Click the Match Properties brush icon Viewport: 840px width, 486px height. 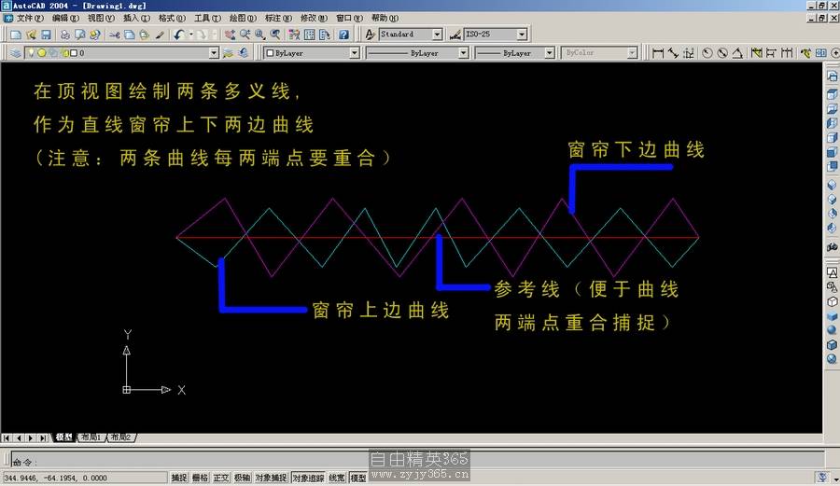click(x=160, y=35)
